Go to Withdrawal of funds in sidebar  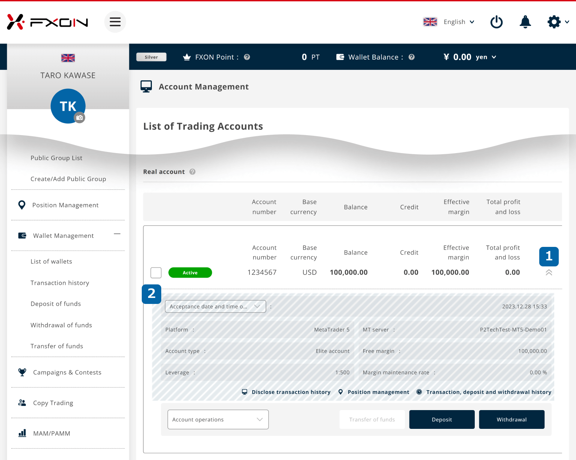61,325
